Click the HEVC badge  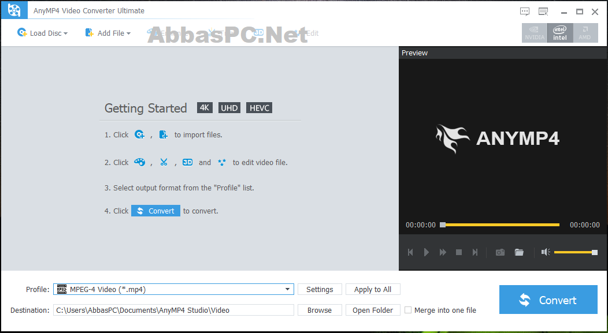[259, 108]
